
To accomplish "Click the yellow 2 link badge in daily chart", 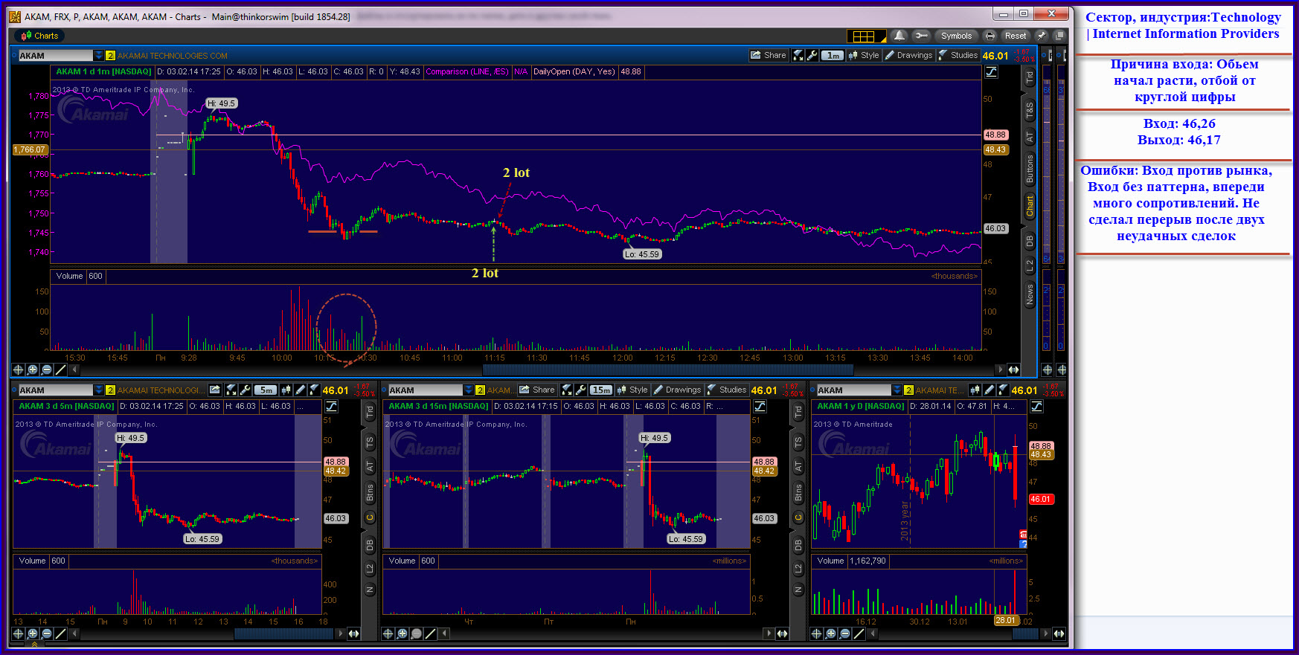I will (908, 390).
